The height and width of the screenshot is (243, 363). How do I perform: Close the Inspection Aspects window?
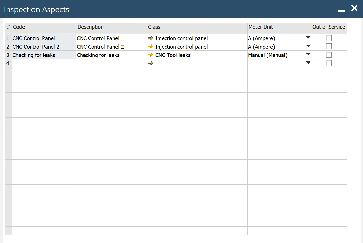pos(354,8)
